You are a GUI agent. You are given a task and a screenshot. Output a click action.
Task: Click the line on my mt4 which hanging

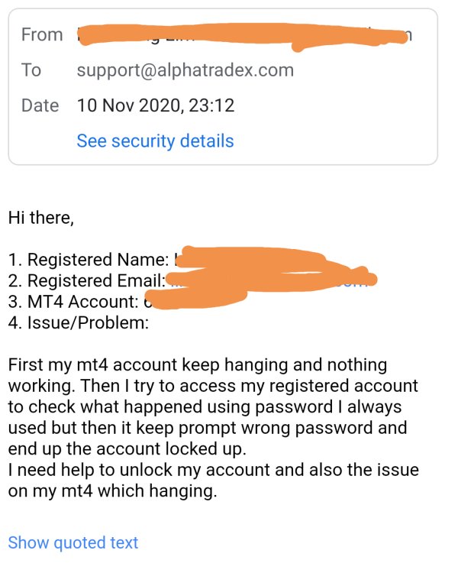pos(112,491)
